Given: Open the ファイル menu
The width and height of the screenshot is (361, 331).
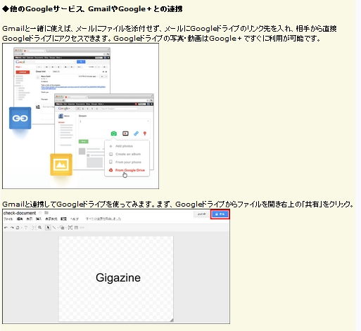Looking at the screenshot, I should (8, 219).
